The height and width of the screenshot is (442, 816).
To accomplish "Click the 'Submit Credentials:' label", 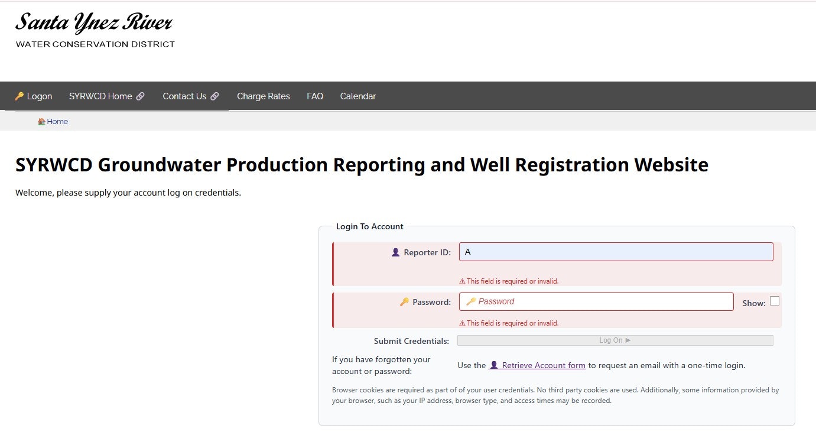I will click(411, 341).
